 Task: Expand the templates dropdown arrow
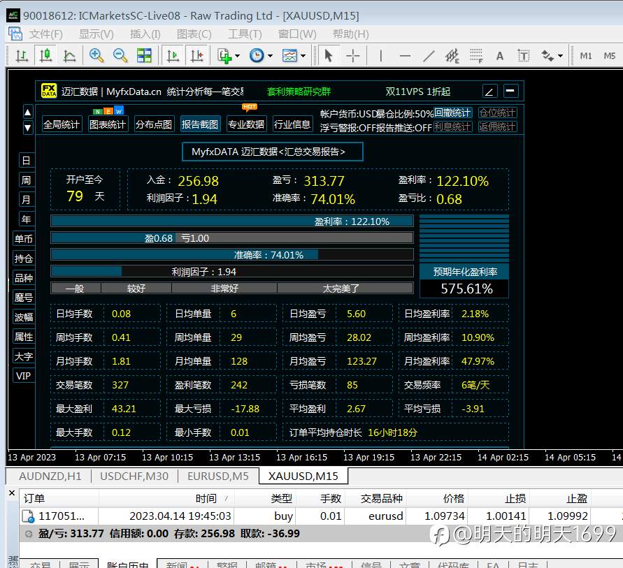click(303, 56)
